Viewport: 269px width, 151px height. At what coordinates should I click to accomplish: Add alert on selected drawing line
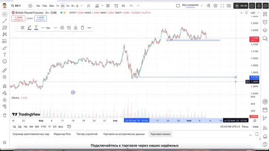point(69,28)
